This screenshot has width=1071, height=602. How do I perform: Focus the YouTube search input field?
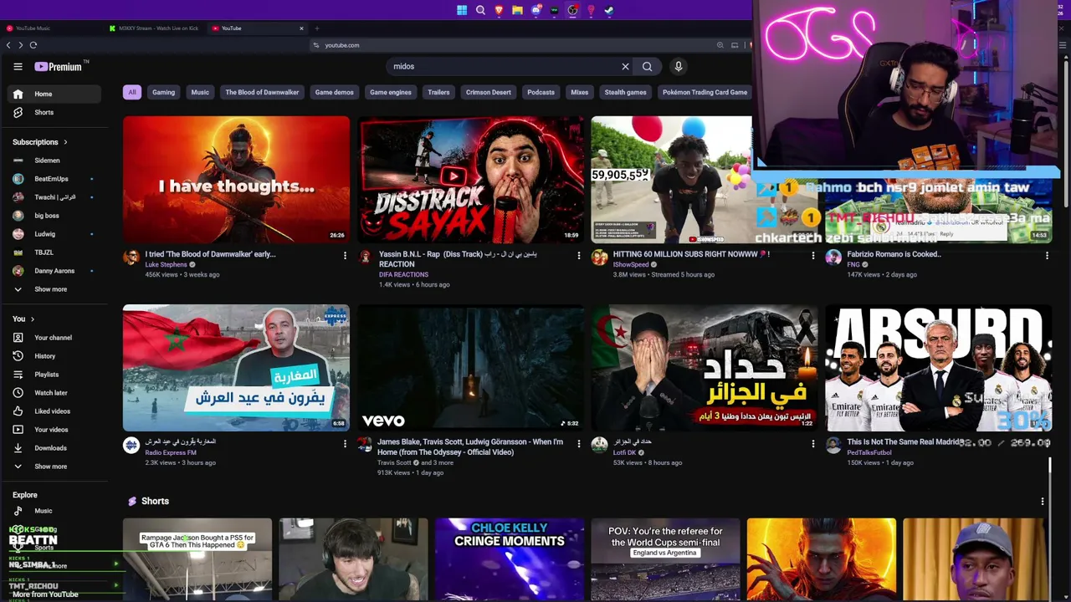coord(505,66)
